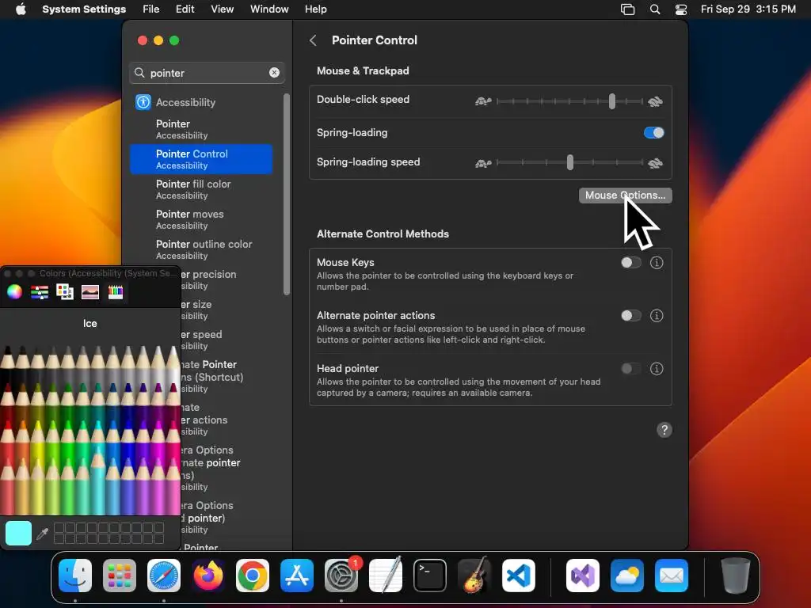Click the Mouse Options... button
This screenshot has width=811, height=608.
626,196
